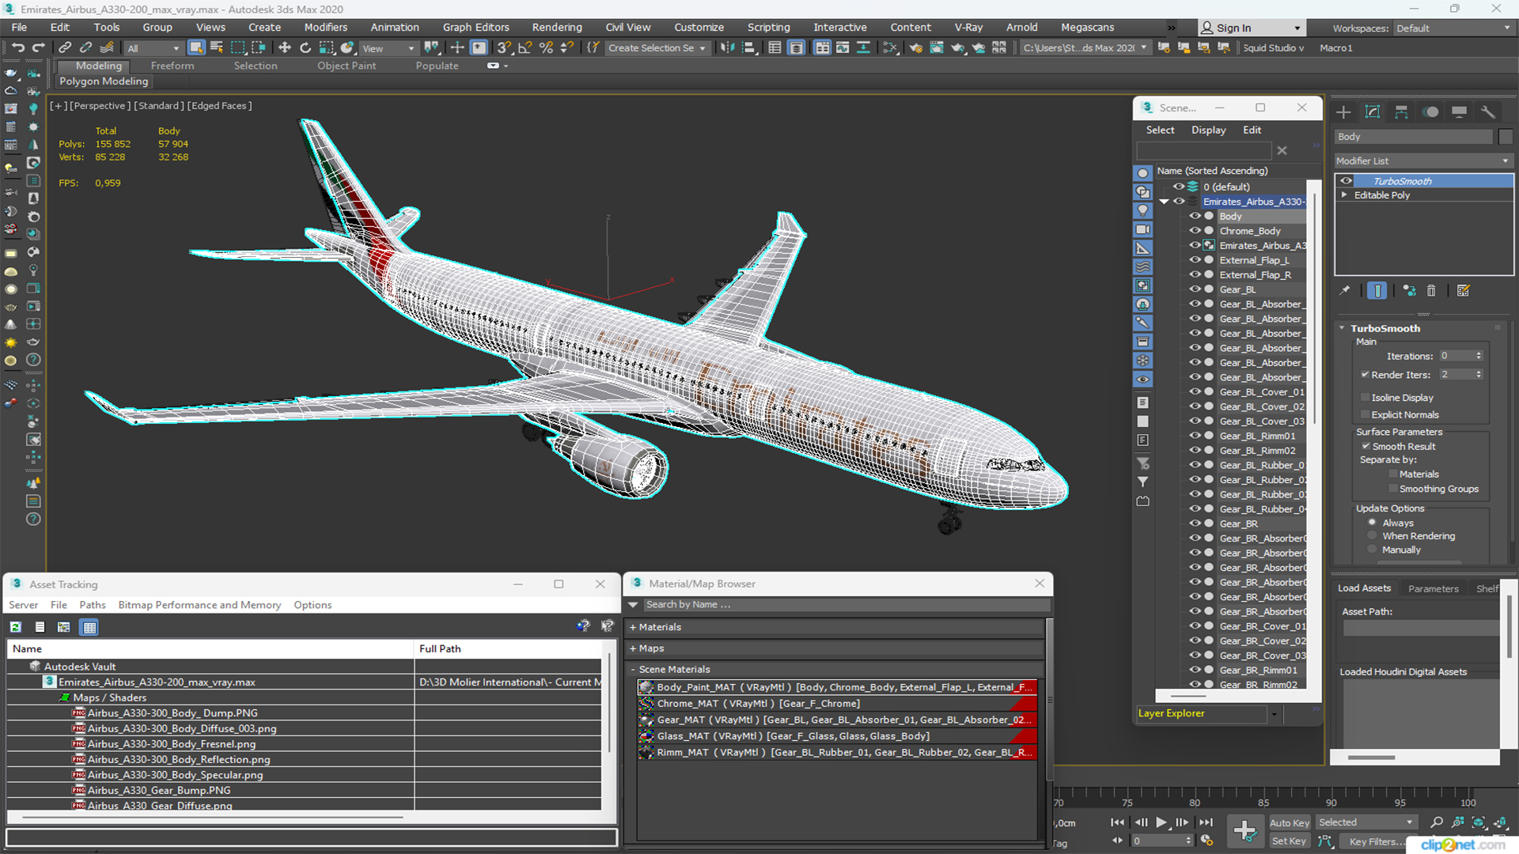This screenshot has width=1519, height=854.
Task: Activate Select and Rotate tool
Action: tap(305, 48)
